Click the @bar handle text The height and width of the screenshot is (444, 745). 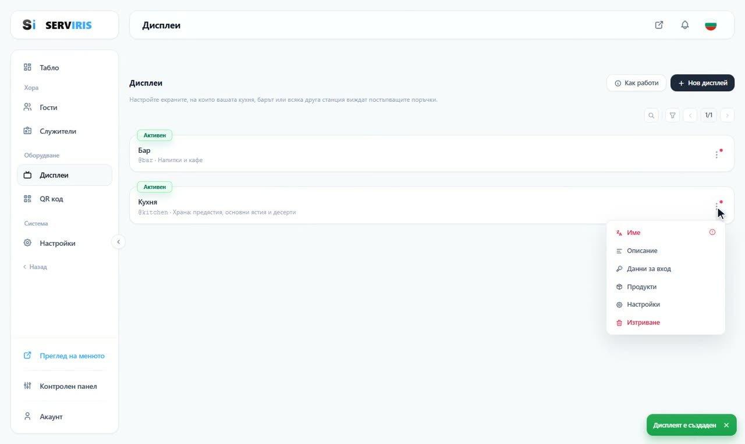(146, 160)
